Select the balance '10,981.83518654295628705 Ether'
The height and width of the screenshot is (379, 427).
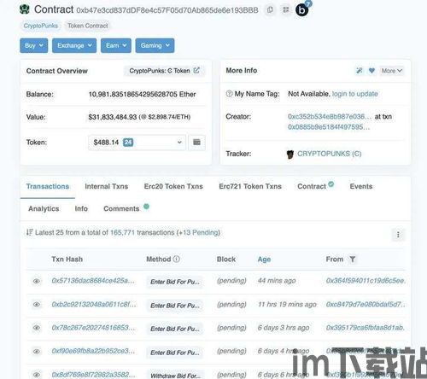(142, 94)
